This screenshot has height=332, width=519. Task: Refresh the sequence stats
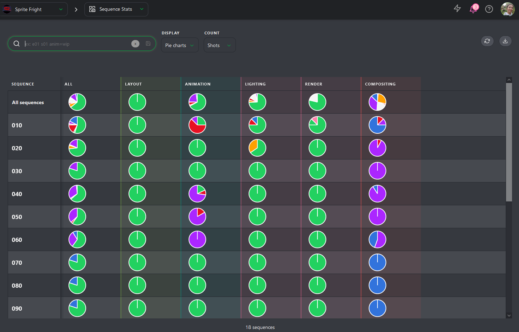487,41
